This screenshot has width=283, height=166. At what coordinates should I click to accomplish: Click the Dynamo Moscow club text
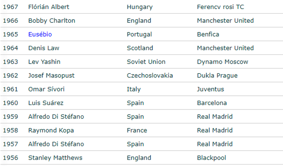[222, 62]
